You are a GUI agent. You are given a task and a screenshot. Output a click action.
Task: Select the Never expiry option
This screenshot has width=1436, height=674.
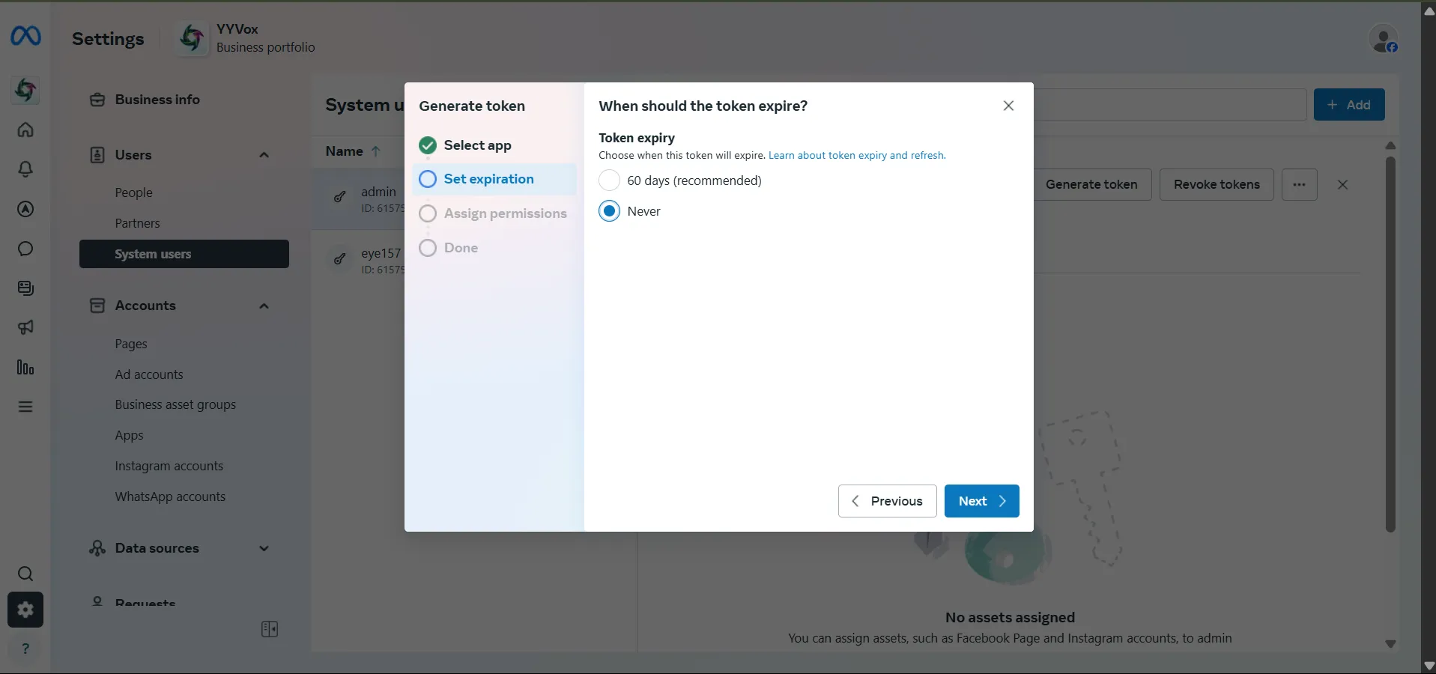[x=609, y=211]
